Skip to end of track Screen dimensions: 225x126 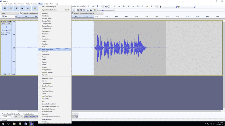click(x=28, y=8)
